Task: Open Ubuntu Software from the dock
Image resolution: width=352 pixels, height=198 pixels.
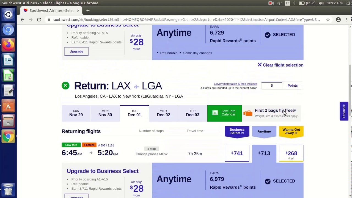Action: [x=8, y=106]
